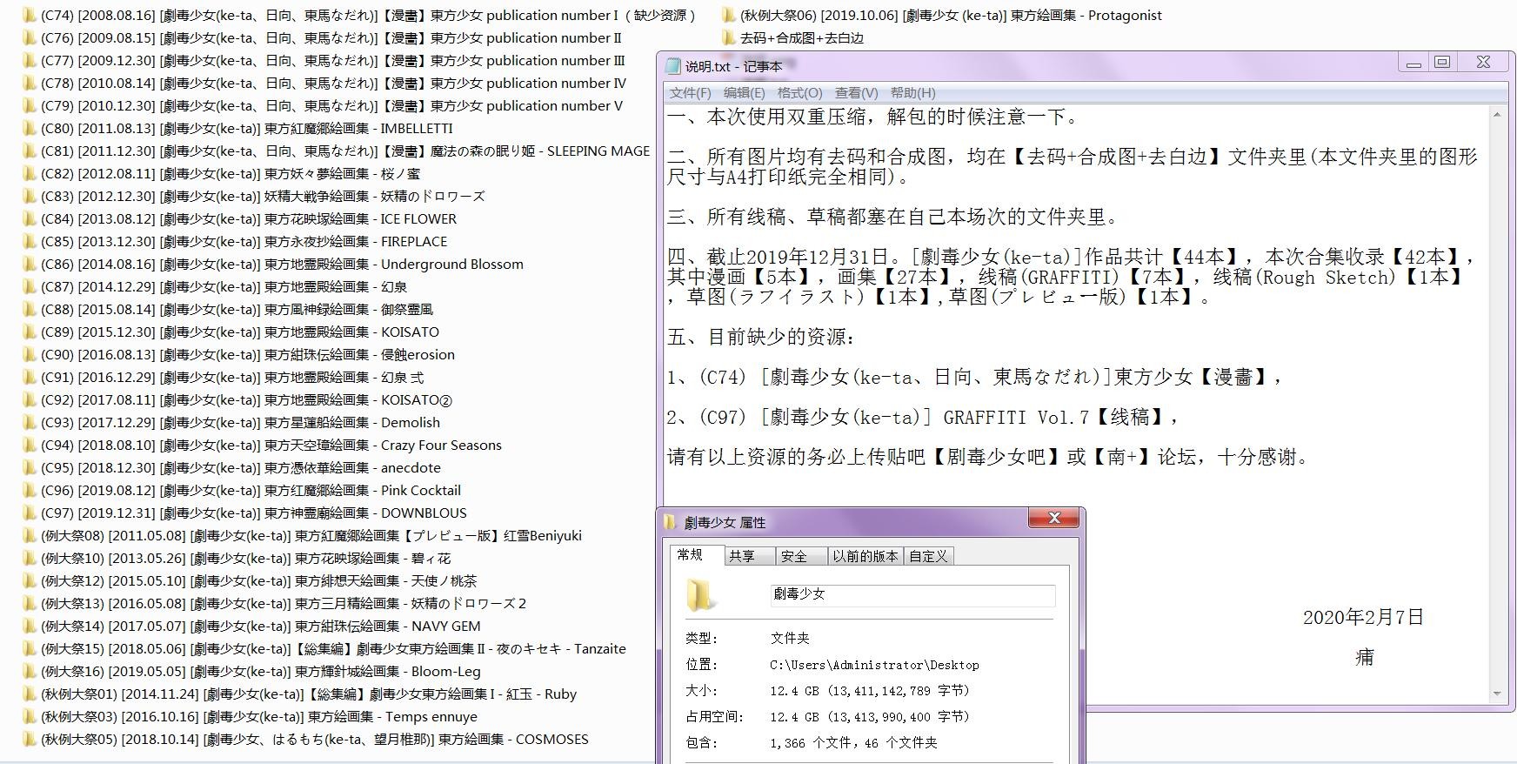This screenshot has height=764, width=1517.
Task: Click the Notepad icon in 说明.txt title bar
Action: pyautogui.click(x=673, y=66)
